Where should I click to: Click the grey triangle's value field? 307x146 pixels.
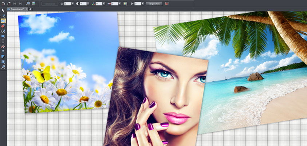coord(138,4)
